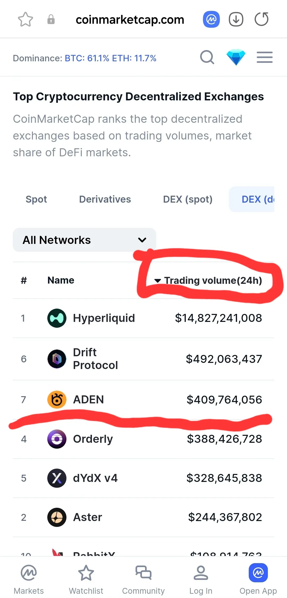Sort by Trading volume(24h) column arrow
The image size is (287, 598).
pos(158,281)
